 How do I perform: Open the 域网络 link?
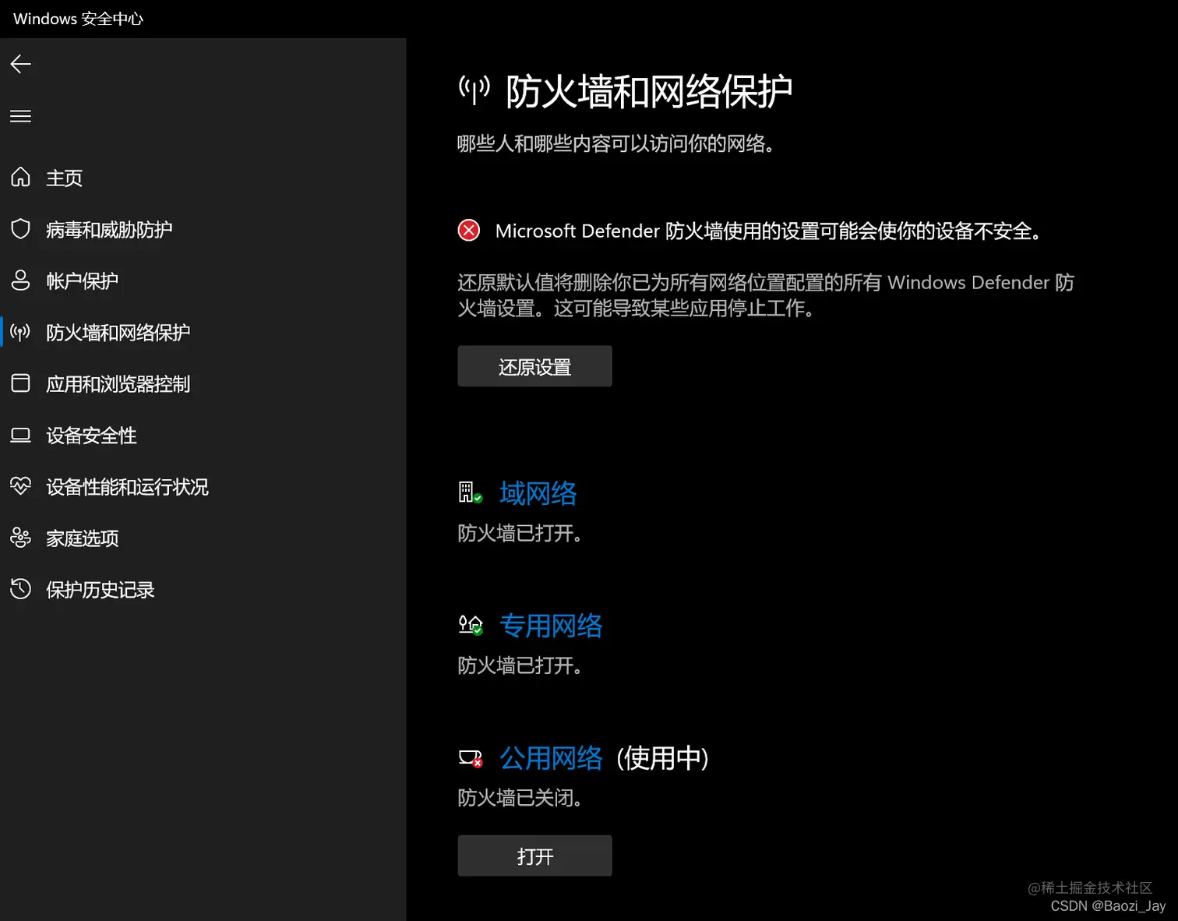click(x=538, y=492)
